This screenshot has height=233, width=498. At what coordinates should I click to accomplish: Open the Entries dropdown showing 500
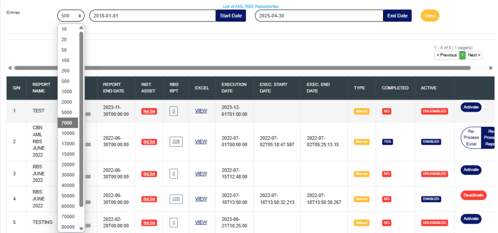tap(71, 16)
